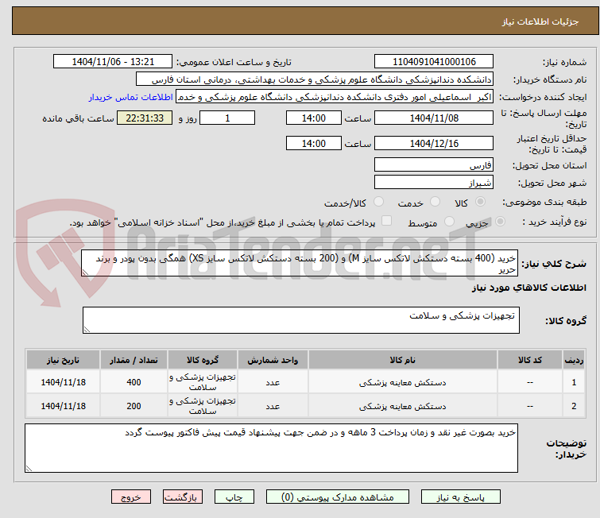Click the شهر محل تحویل field شیراز
The image size is (600, 518).
pos(434,183)
